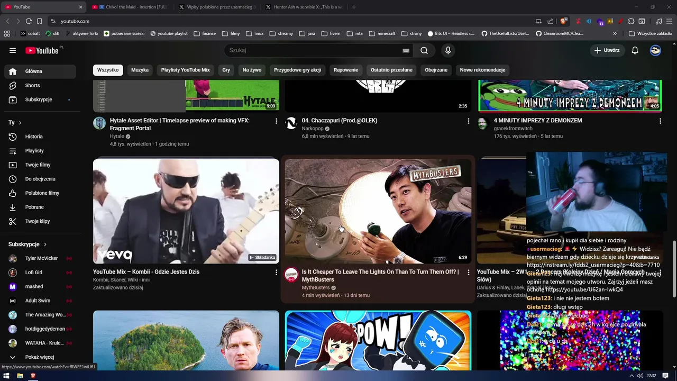The width and height of the screenshot is (677, 381).
Task: Select the Ostatnio przesłane chip
Action: tap(391, 70)
